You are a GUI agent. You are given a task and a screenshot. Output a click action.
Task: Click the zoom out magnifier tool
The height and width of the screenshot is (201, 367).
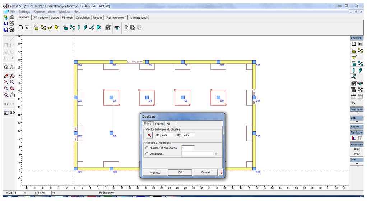12,82
